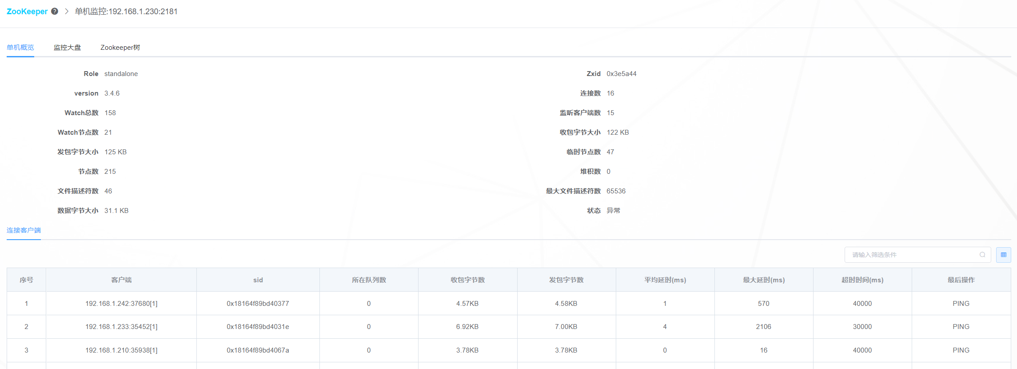Click the 收包字节数 column header
This screenshot has height=369, width=1017.
coord(467,280)
